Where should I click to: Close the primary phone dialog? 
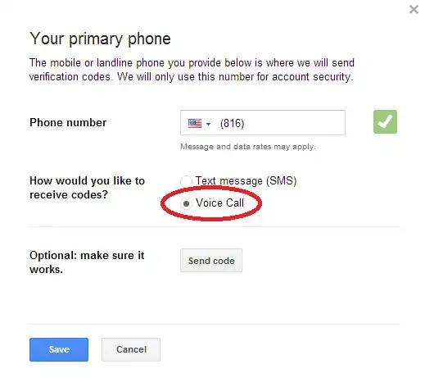[x=414, y=10]
